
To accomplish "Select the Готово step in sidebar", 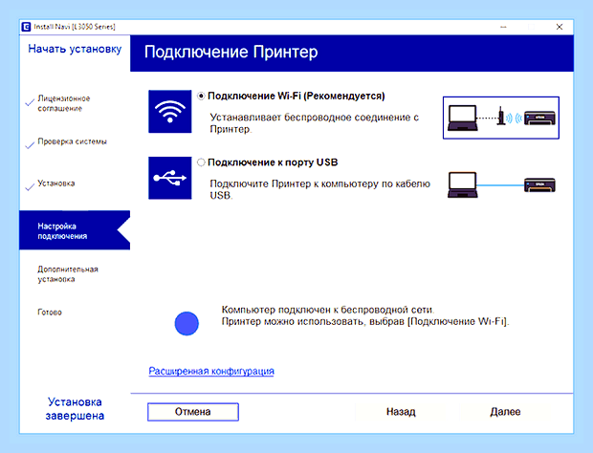I will 50,313.
